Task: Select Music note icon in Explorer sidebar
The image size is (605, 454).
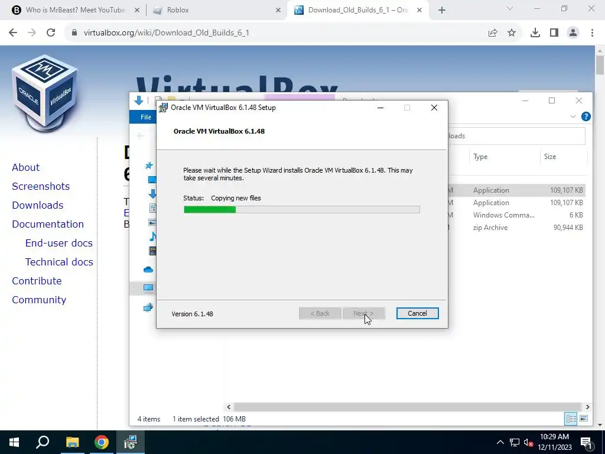Action: pos(153,236)
